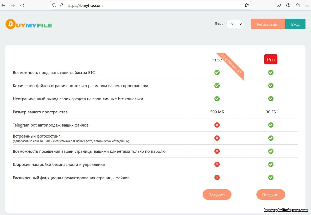The image size is (311, 215).
Task: Click Получить under the Pro plan
Action: [271, 195]
